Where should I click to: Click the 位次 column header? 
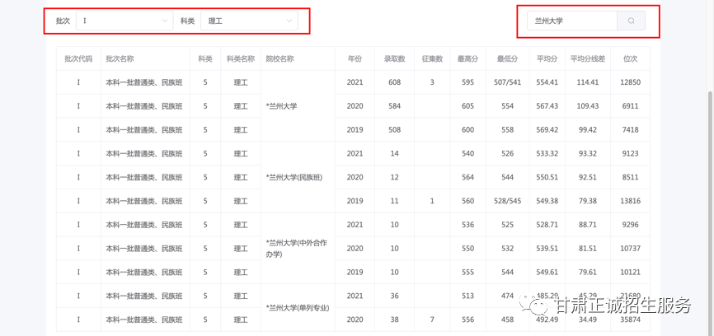tap(631, 59)
